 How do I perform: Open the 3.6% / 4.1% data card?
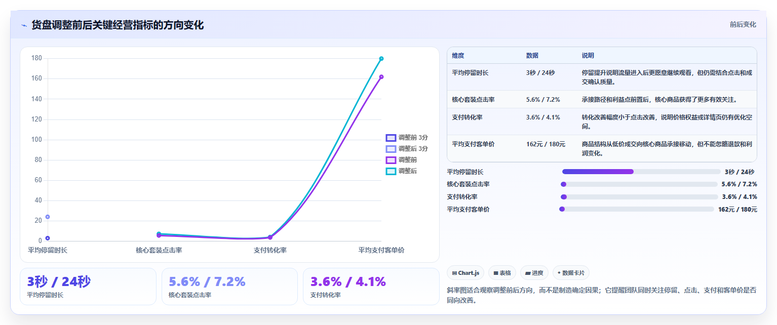(371, 287)
